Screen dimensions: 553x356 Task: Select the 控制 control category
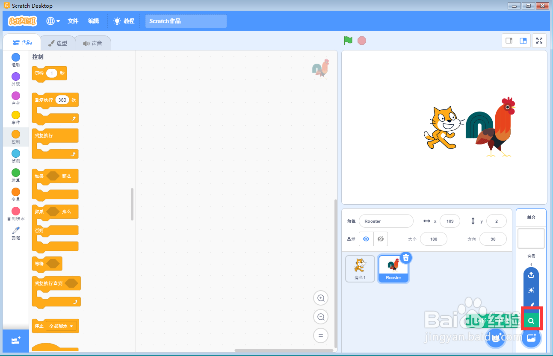(16, 137)
